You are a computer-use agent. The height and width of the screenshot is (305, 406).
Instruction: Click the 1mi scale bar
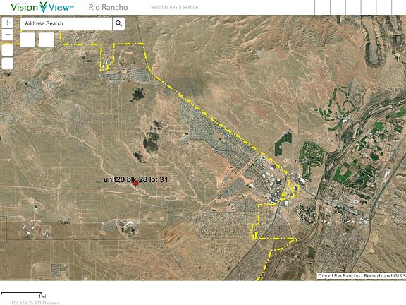pos(22,294)
